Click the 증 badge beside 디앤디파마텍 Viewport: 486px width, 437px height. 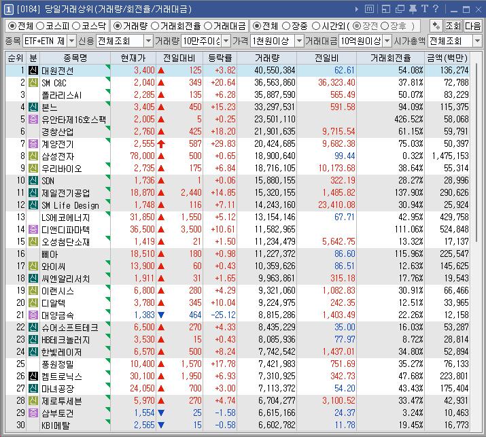[x=33, y=229]
